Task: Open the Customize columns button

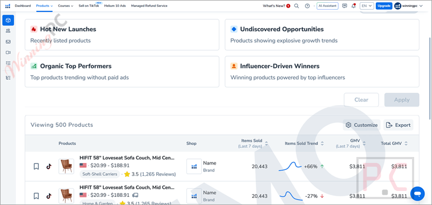Action: click(361, 125)
